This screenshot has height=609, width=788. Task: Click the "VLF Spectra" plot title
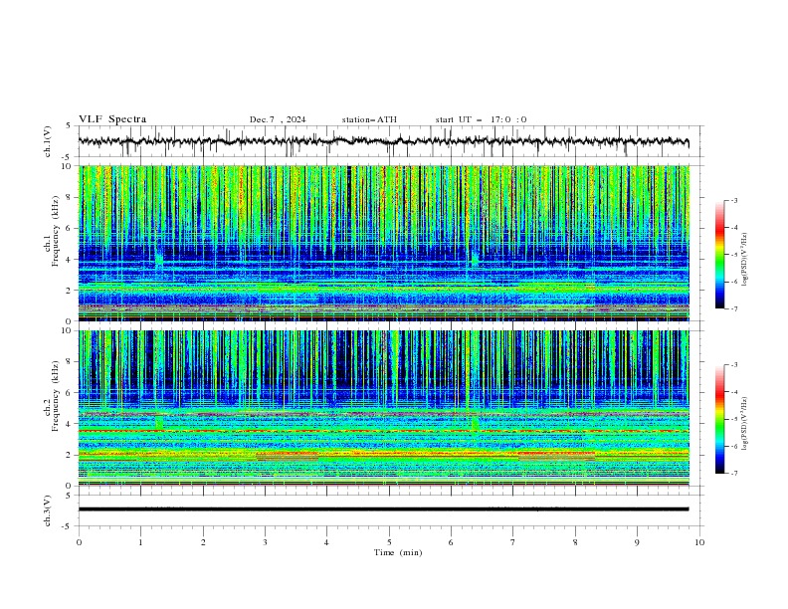112,119
